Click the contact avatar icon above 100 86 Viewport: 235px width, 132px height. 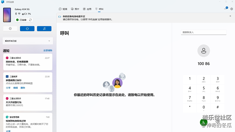204,51
